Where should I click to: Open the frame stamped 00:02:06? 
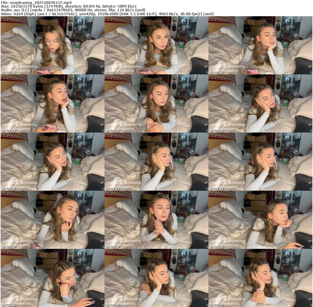pos(52,162)
